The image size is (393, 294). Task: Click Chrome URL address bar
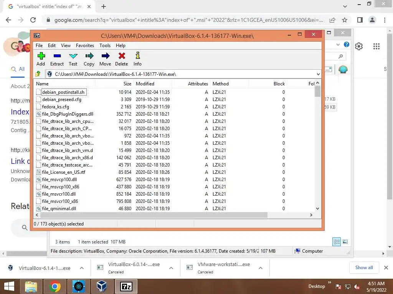(189, 20)
